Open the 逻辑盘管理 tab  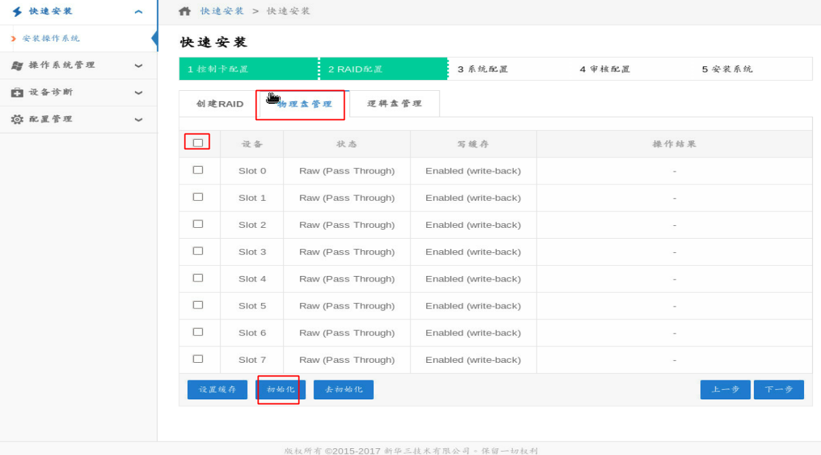coord(394,104)
